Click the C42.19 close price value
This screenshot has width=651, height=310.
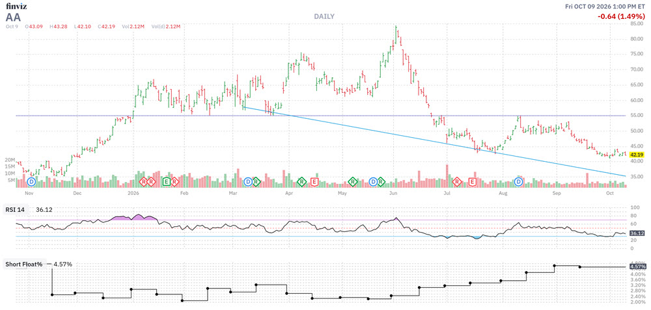click(106, 27)
